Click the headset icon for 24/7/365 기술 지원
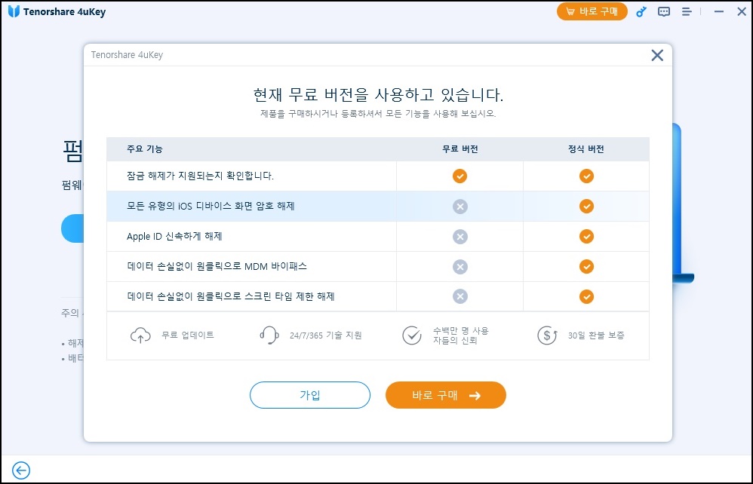 tap(269, 335)
